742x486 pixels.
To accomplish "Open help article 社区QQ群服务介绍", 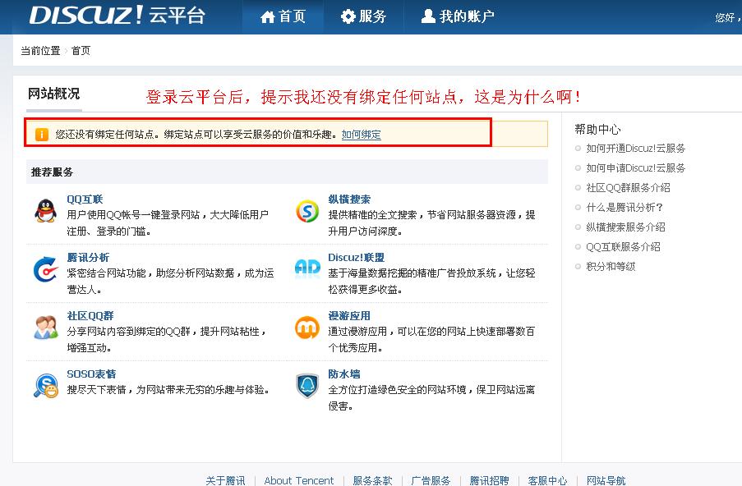I will (628, 188).
